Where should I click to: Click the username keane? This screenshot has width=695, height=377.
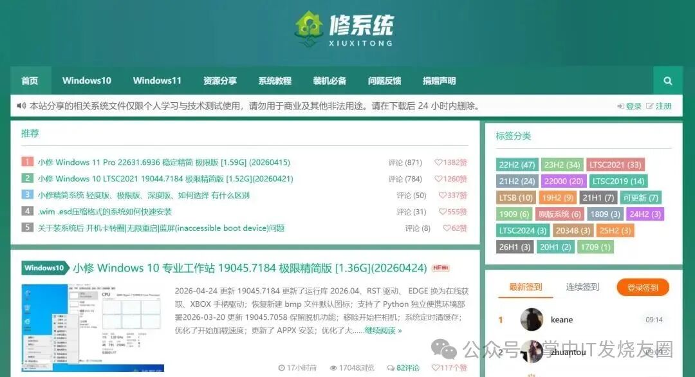(x=562, y=319)
